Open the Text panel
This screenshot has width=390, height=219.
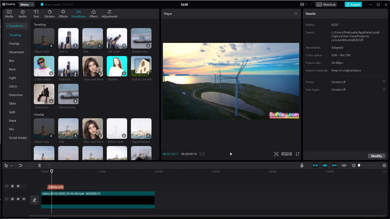(x=36, y=14)
